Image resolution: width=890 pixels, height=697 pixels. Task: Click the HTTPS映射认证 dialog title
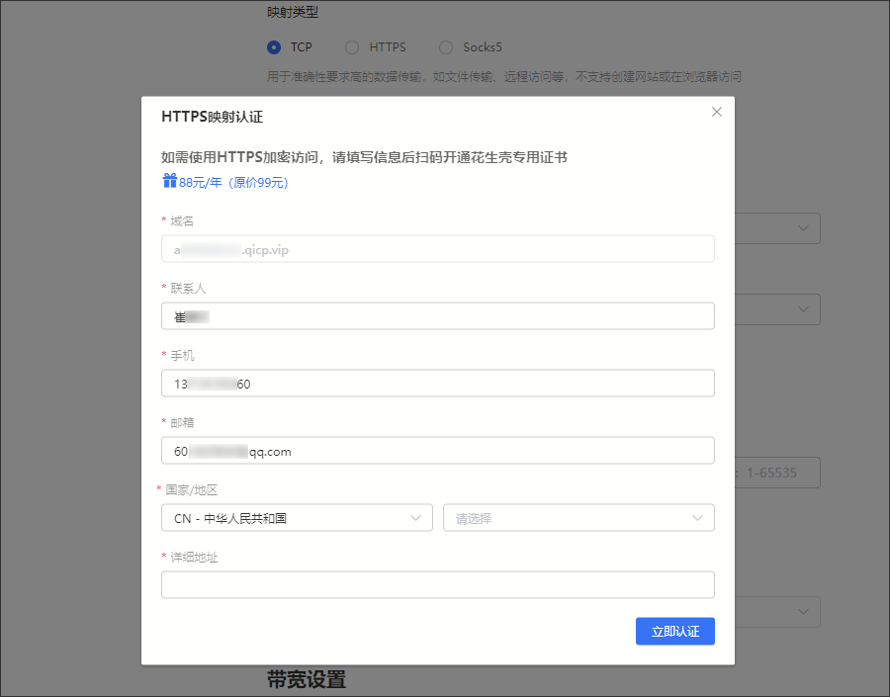[213, 117]
